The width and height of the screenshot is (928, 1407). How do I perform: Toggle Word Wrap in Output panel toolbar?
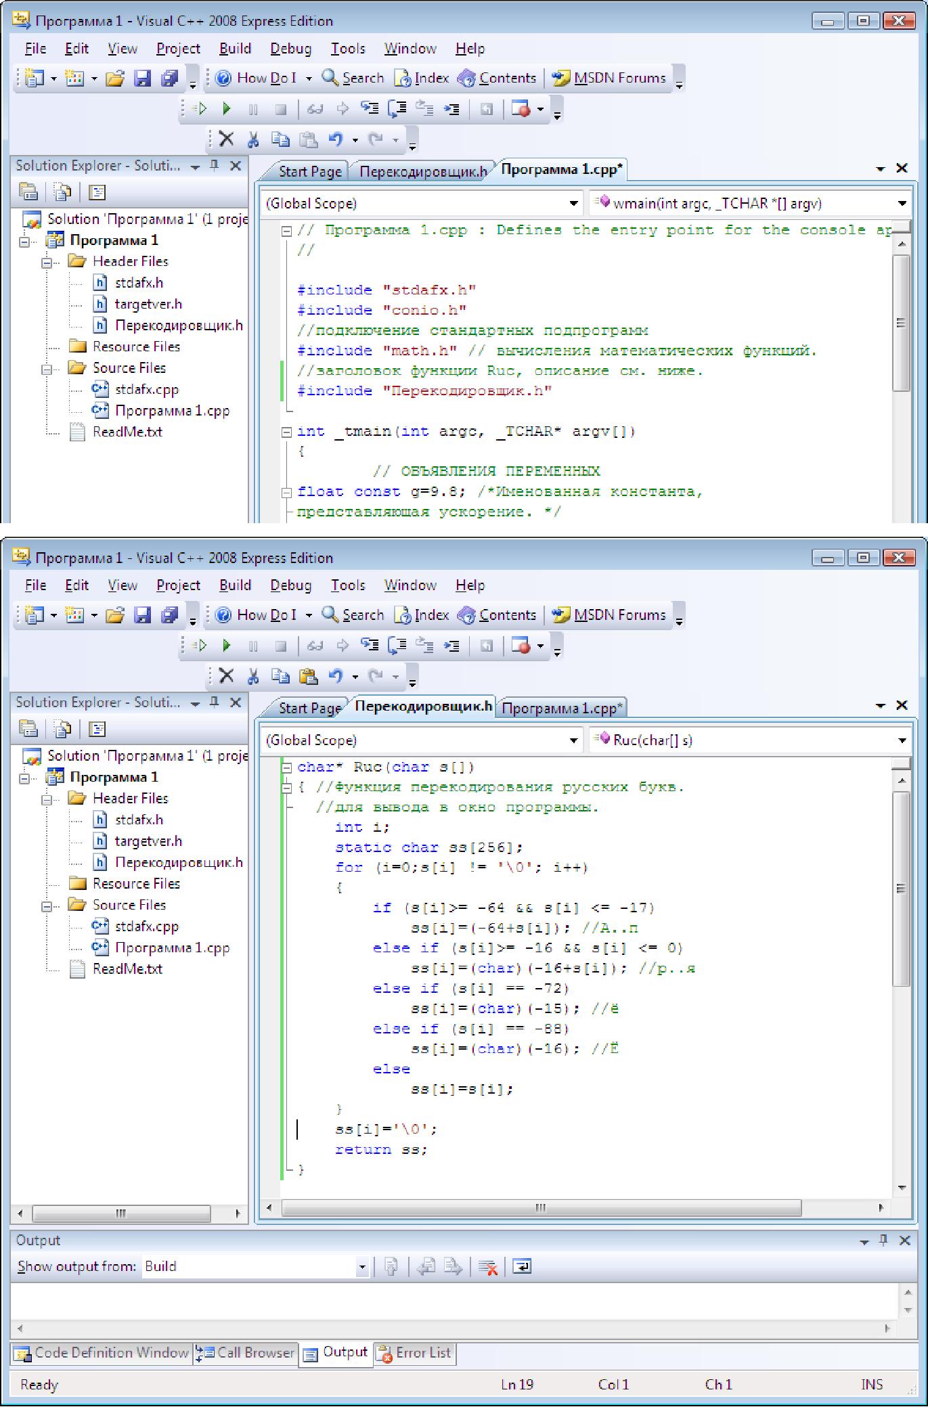tap(522, 1267)
